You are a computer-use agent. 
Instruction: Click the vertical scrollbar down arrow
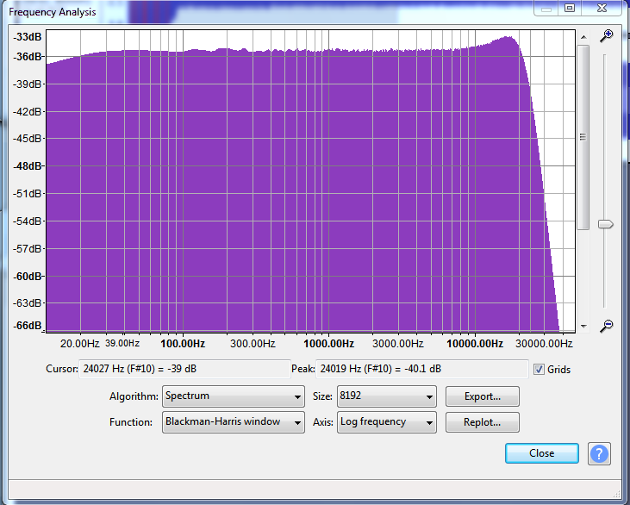pos(583,327)
